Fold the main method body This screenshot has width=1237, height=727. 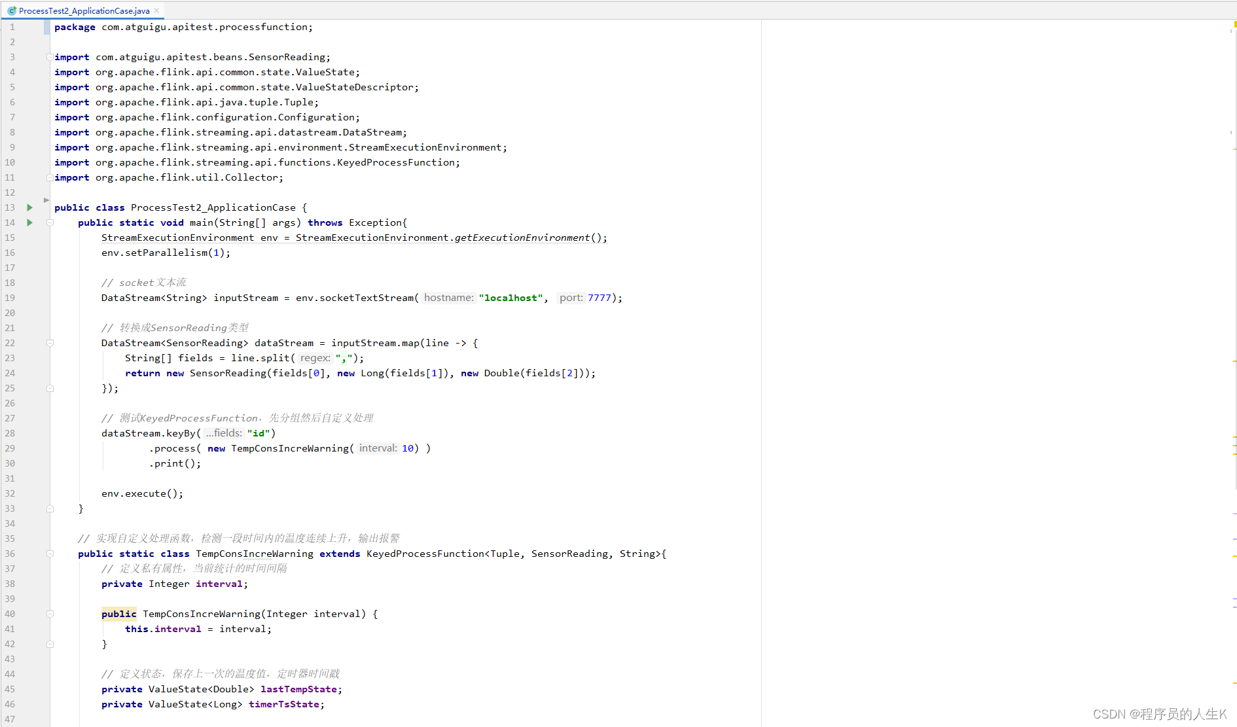pos(50,222)
